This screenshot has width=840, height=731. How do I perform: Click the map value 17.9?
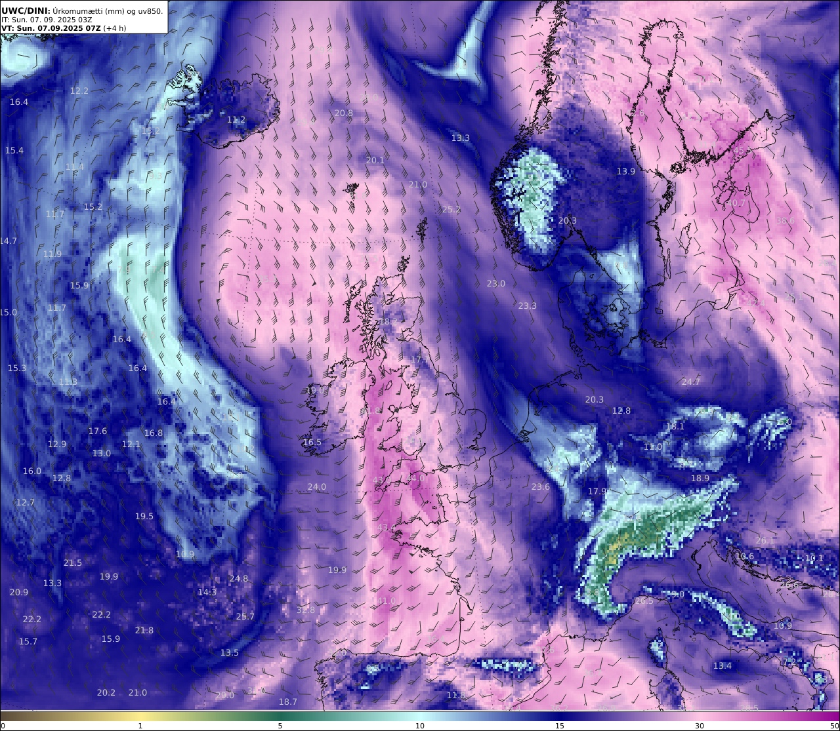(x=597, y=492)
